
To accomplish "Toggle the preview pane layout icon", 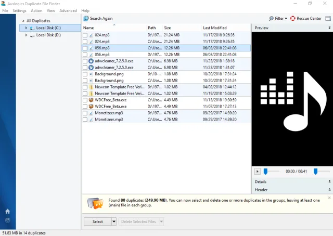I will click(328, 19).
